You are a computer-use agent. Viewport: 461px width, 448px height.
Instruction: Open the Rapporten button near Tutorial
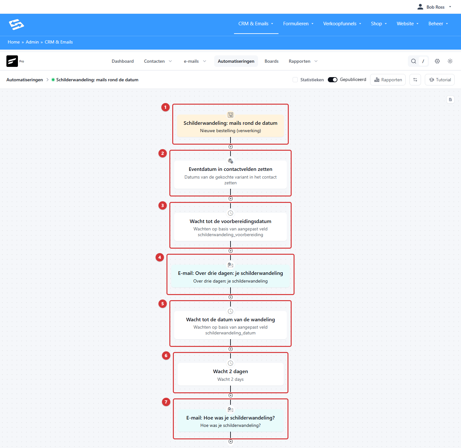tap(388, 80)
